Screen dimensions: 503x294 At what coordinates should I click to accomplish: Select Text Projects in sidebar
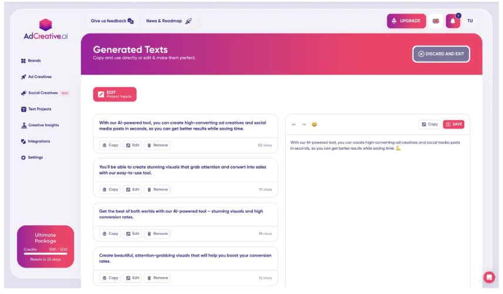[36, 109]
